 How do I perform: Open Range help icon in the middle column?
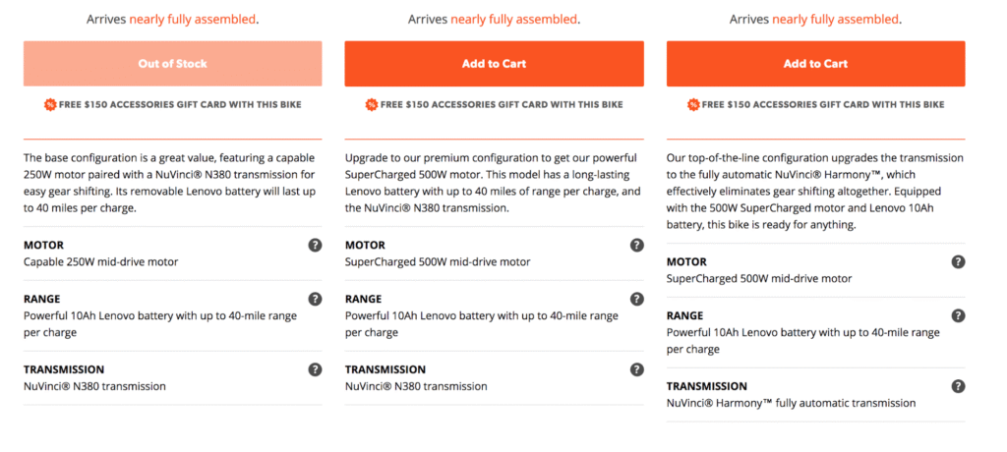pyautogui.click(x=636, y=299)
